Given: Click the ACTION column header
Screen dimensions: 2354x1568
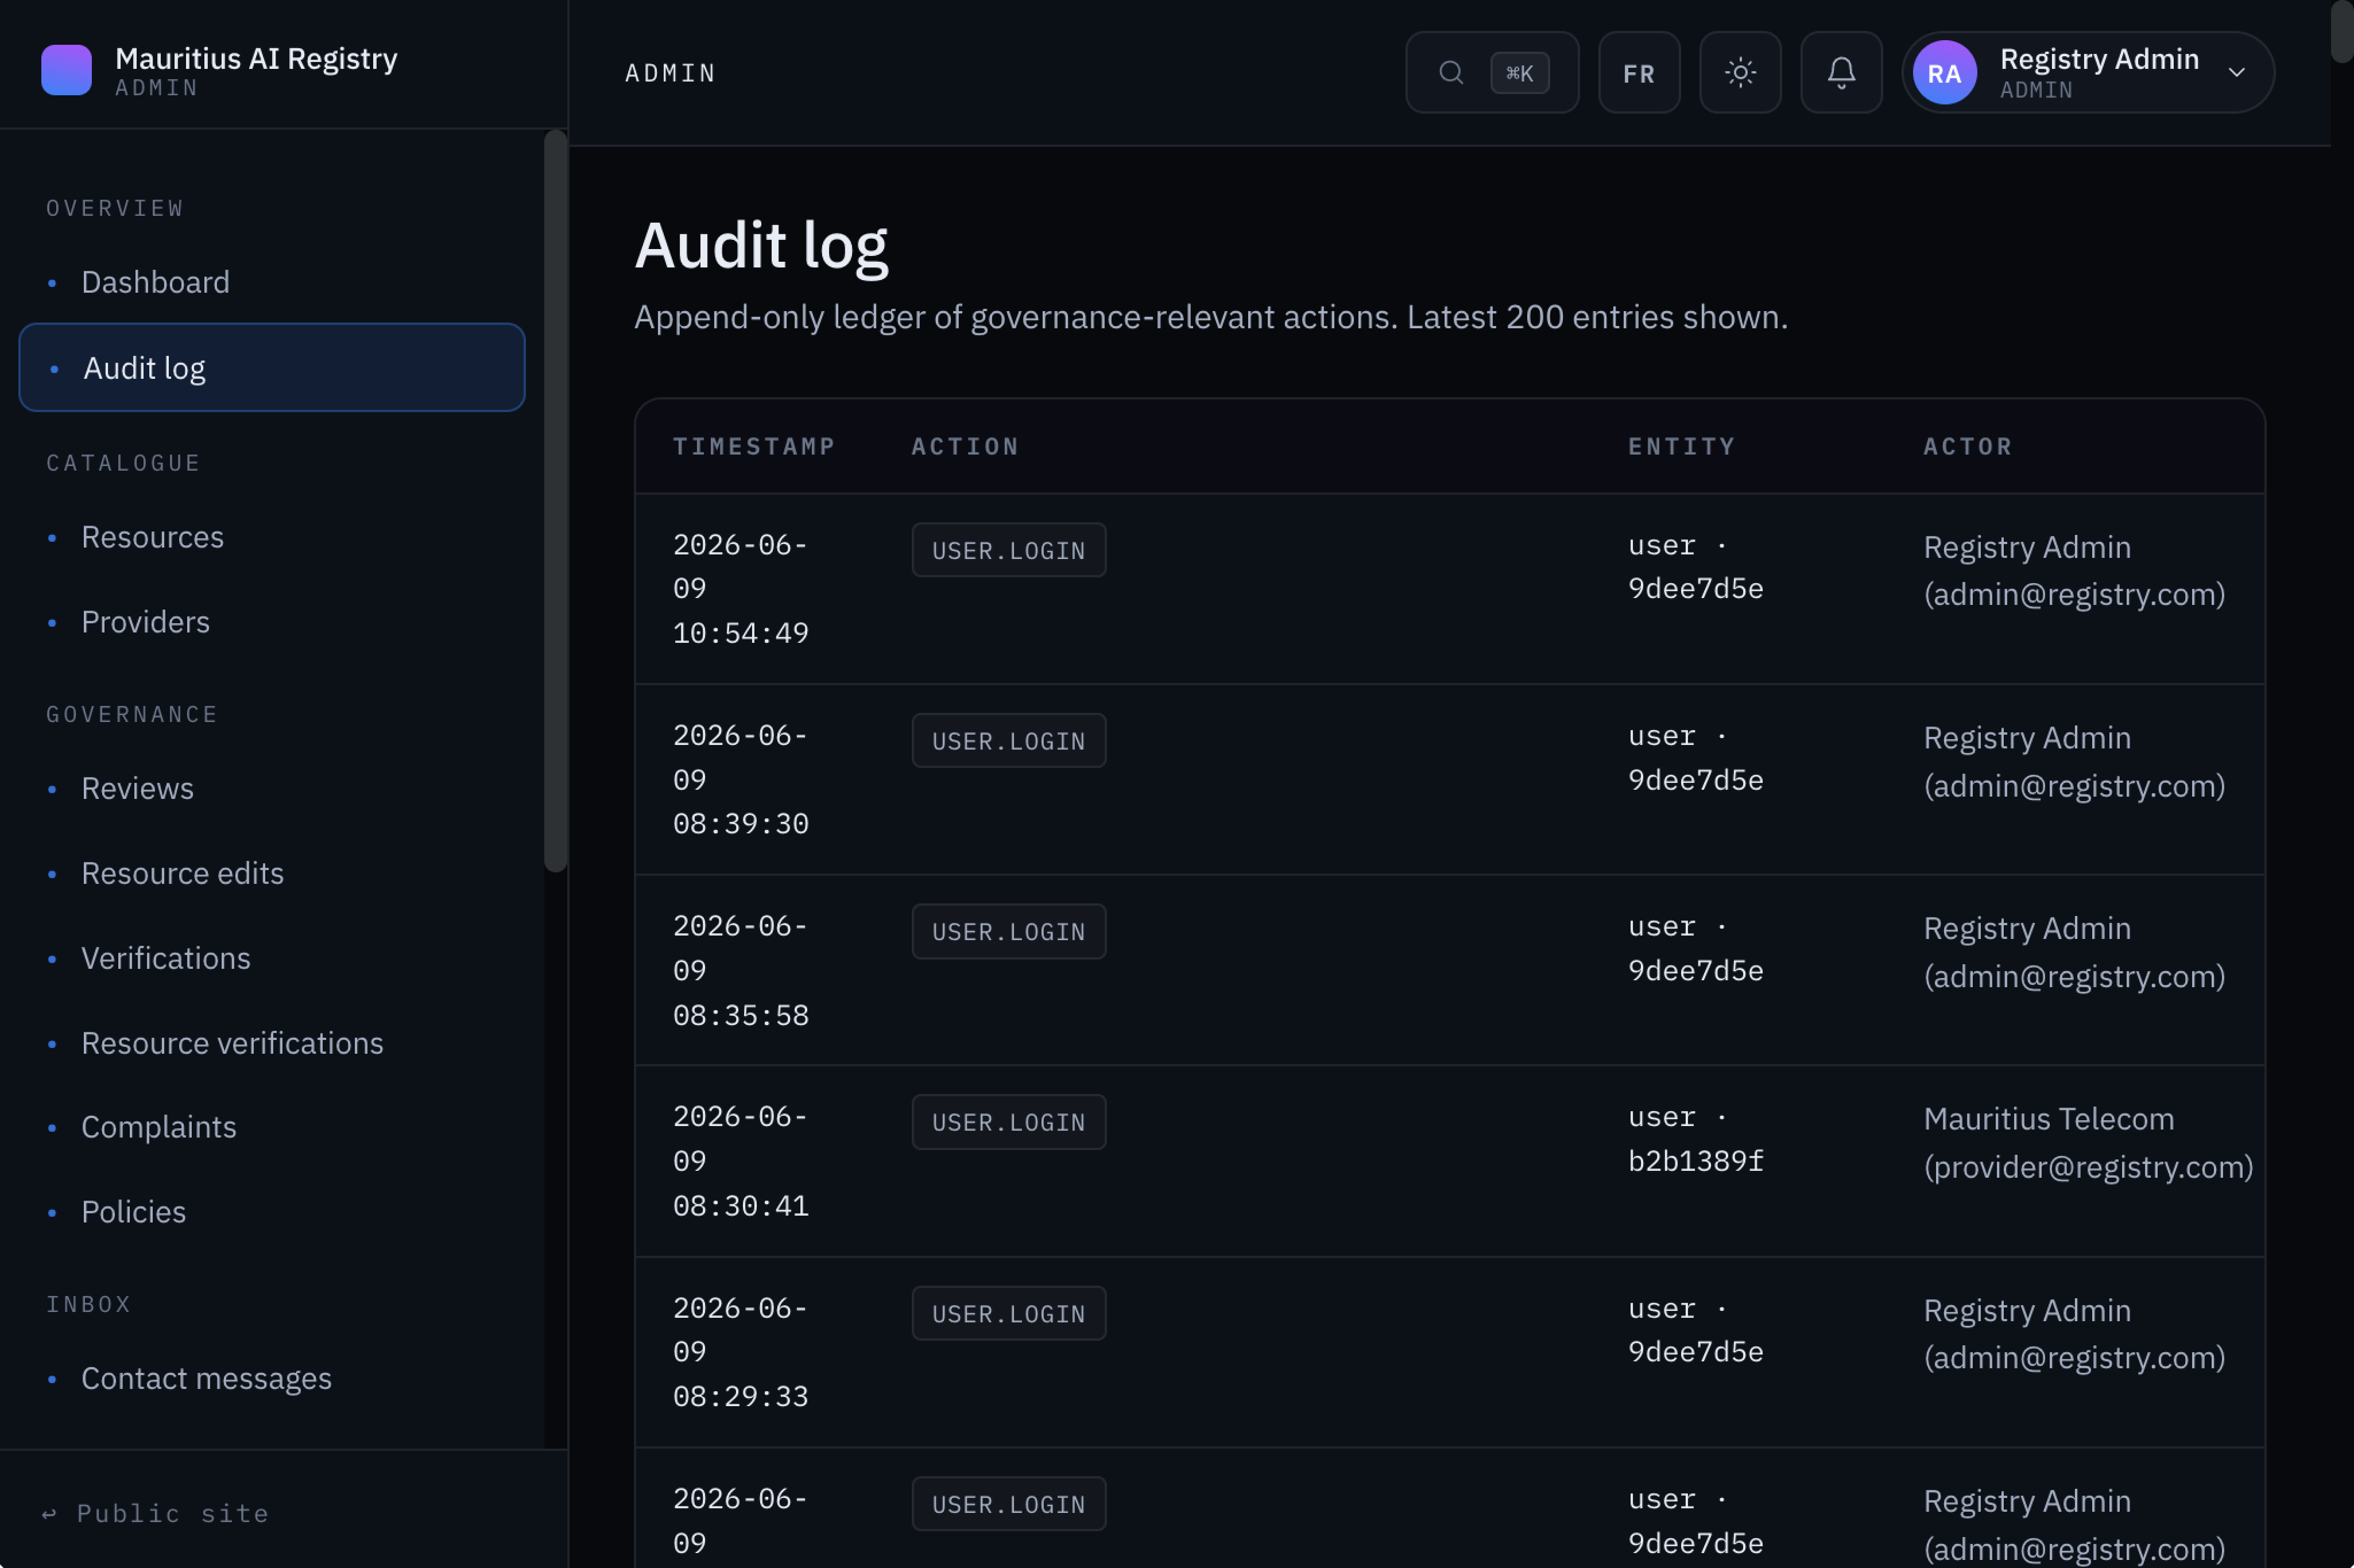Looking at the screenshot, I should pyautogui.click(x=965, y=446).
